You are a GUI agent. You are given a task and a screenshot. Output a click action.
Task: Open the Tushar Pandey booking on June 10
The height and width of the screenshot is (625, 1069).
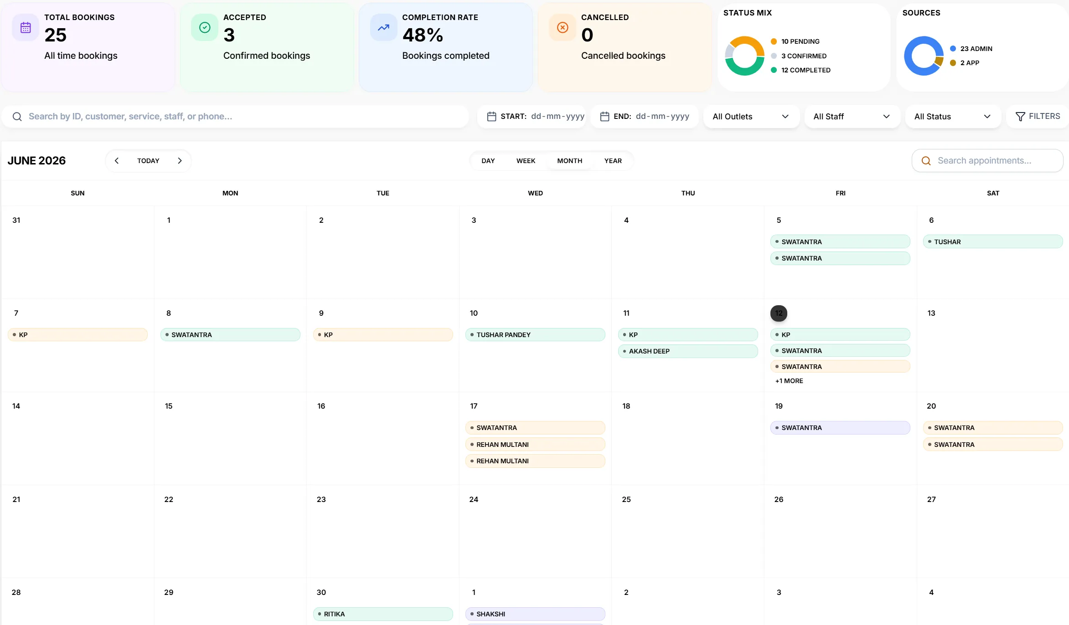click(535, 335)
